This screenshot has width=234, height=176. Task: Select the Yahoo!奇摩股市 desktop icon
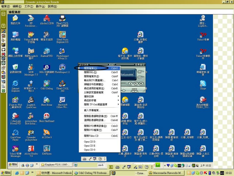point(203,54)
